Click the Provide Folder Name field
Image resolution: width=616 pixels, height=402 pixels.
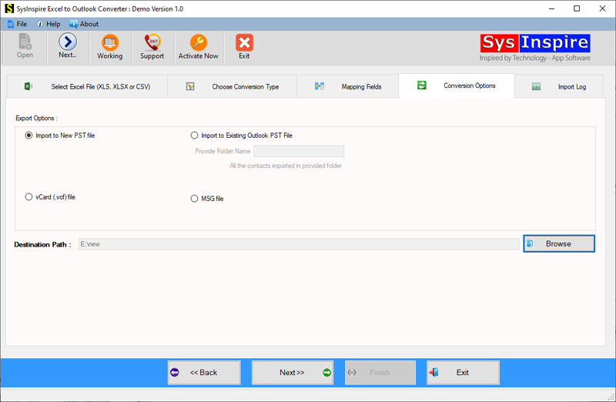(x=299, y=151)
